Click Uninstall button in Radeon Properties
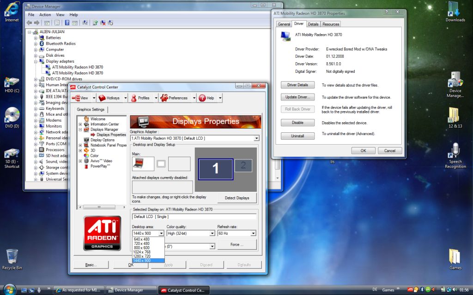Screen dimensions: 473x295 (297, 136)
